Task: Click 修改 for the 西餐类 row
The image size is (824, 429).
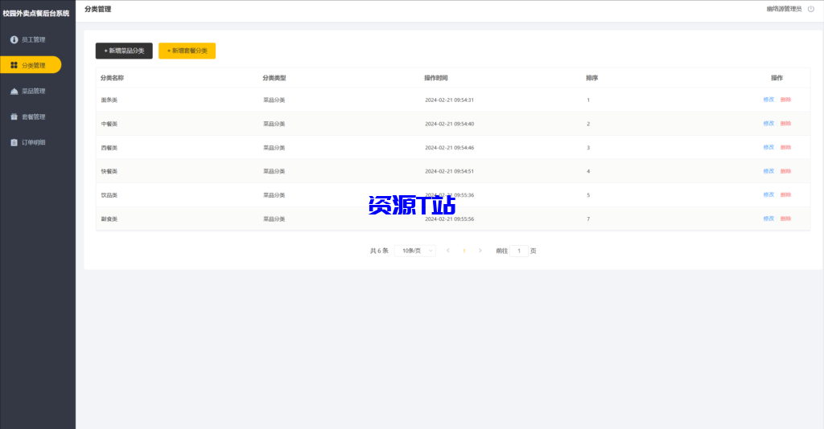Action: [768, 147]
